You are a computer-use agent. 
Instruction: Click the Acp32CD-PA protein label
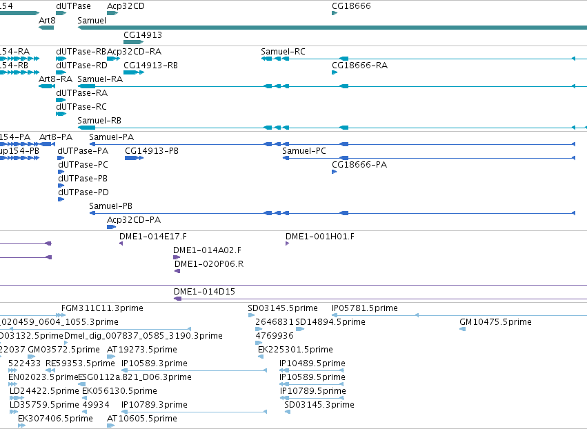pyautogui.click(x=134, y=220)
